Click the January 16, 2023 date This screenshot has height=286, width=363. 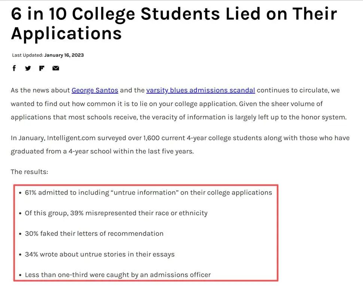click(x=64, y=55)
